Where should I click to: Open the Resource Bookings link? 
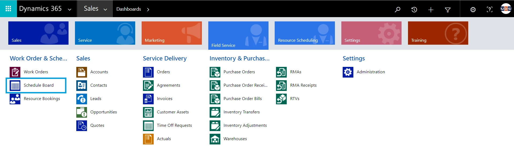[42, 99]
